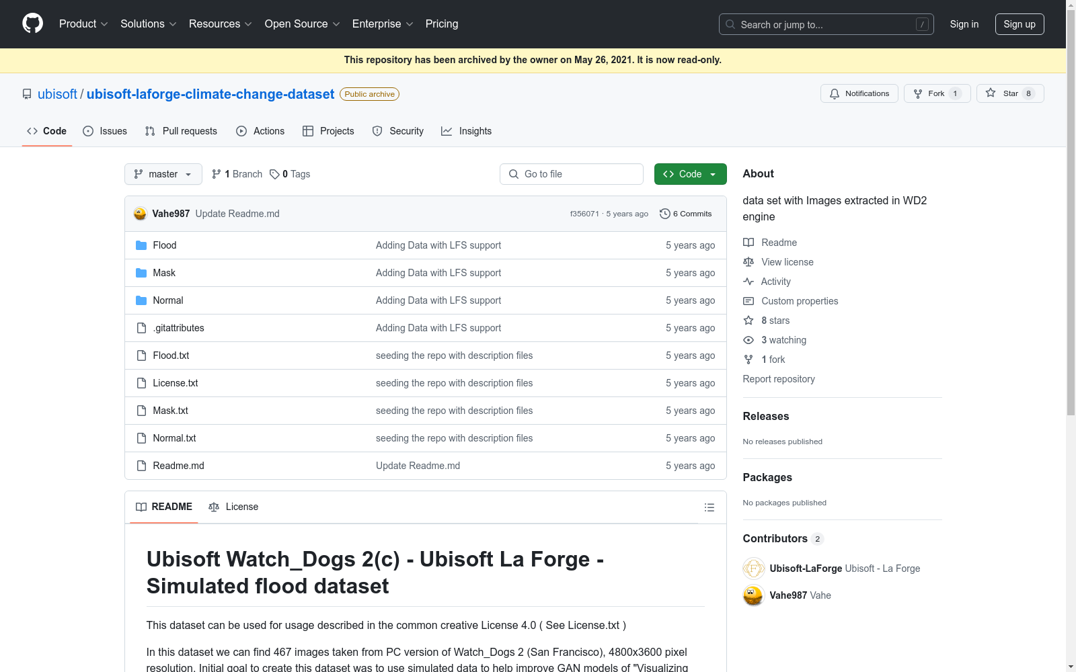Open the Product dropdown menu

click(x=83, y=24)
